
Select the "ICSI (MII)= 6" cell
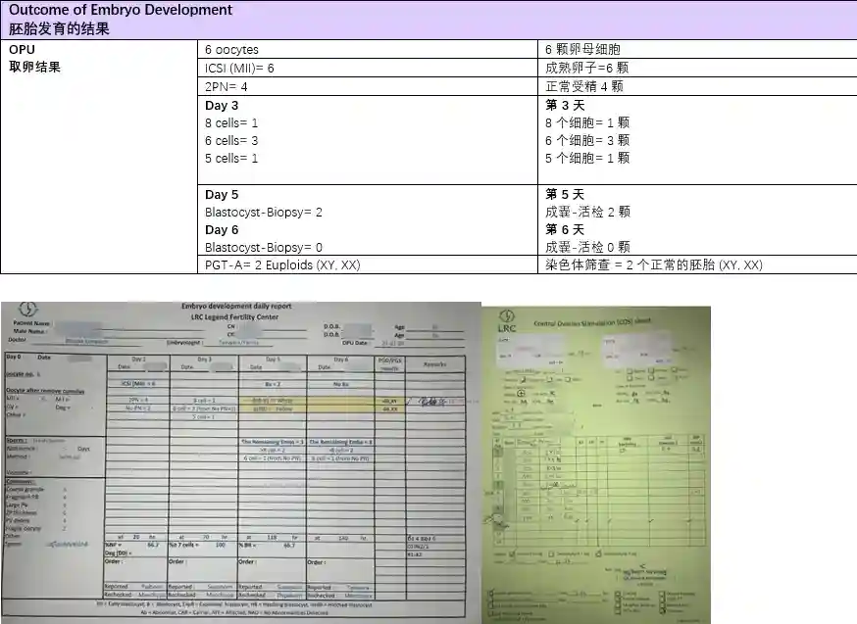(x=239, y=68)
